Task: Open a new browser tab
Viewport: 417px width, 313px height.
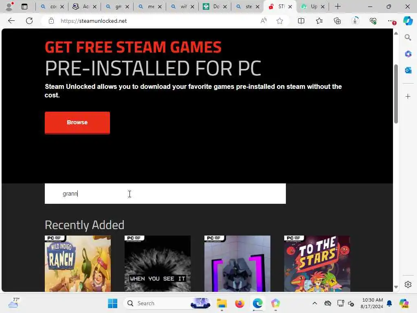Action: click(338, 7)
